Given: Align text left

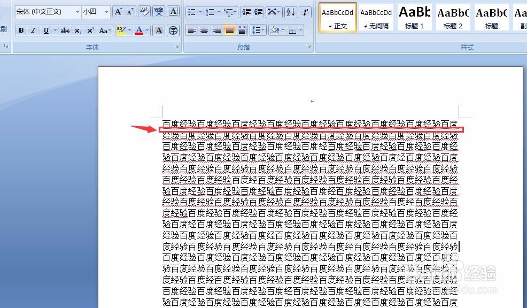Looking at the screenshot, I should 191,30.
